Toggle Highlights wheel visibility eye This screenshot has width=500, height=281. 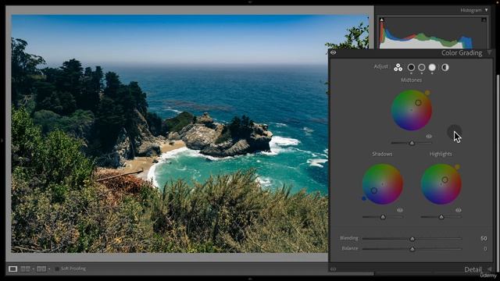[459, 210]
